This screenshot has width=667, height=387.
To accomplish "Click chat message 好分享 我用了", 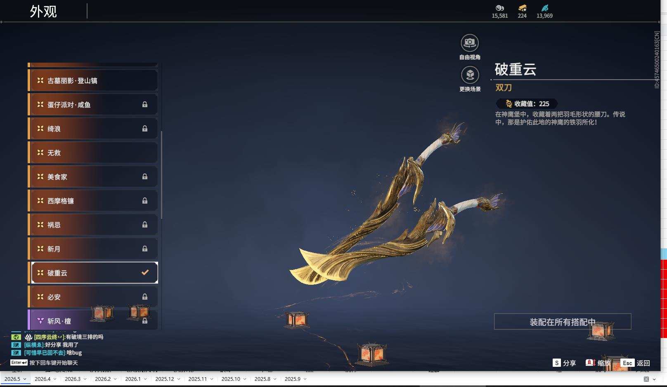I will click(x=61, y=345).
